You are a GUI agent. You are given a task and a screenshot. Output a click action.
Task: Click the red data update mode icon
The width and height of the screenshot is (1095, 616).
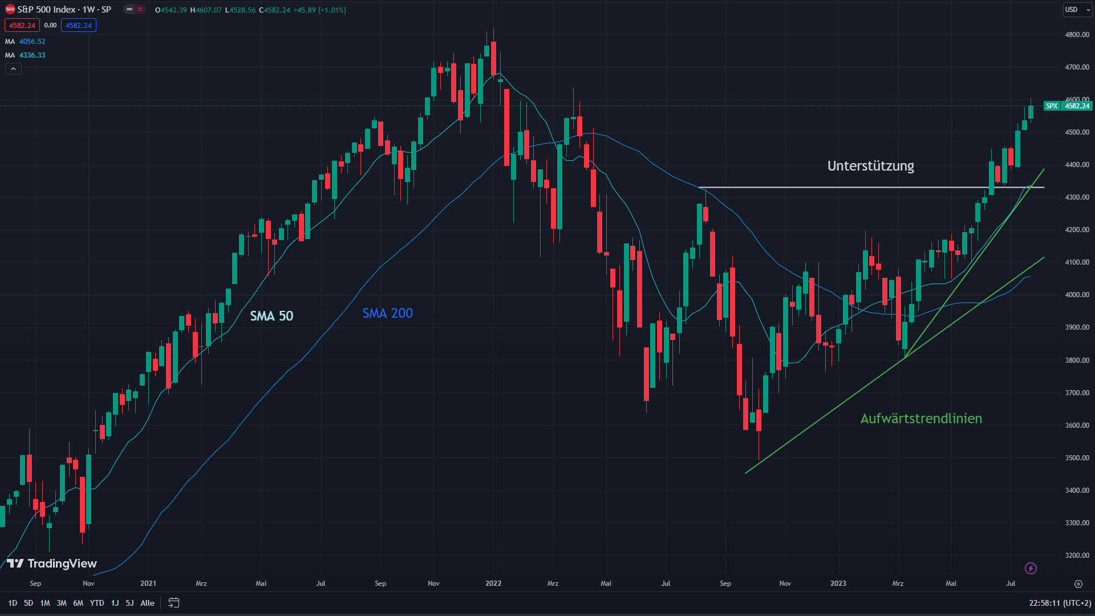pos(140,10)
